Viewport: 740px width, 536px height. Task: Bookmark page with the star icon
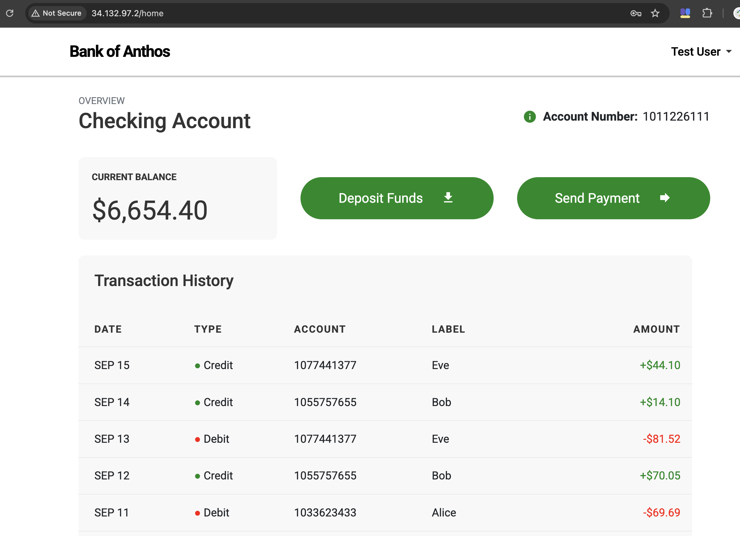tap(655, 13)
